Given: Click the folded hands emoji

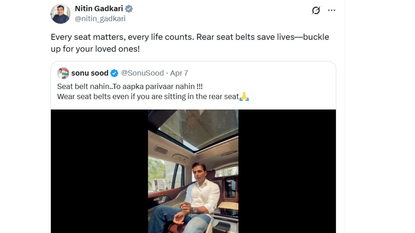Looking at the screenshot, I should [244, 96].
